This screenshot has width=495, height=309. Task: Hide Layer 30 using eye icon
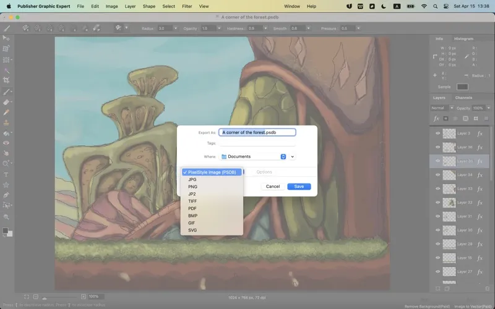tap(437, 230)
